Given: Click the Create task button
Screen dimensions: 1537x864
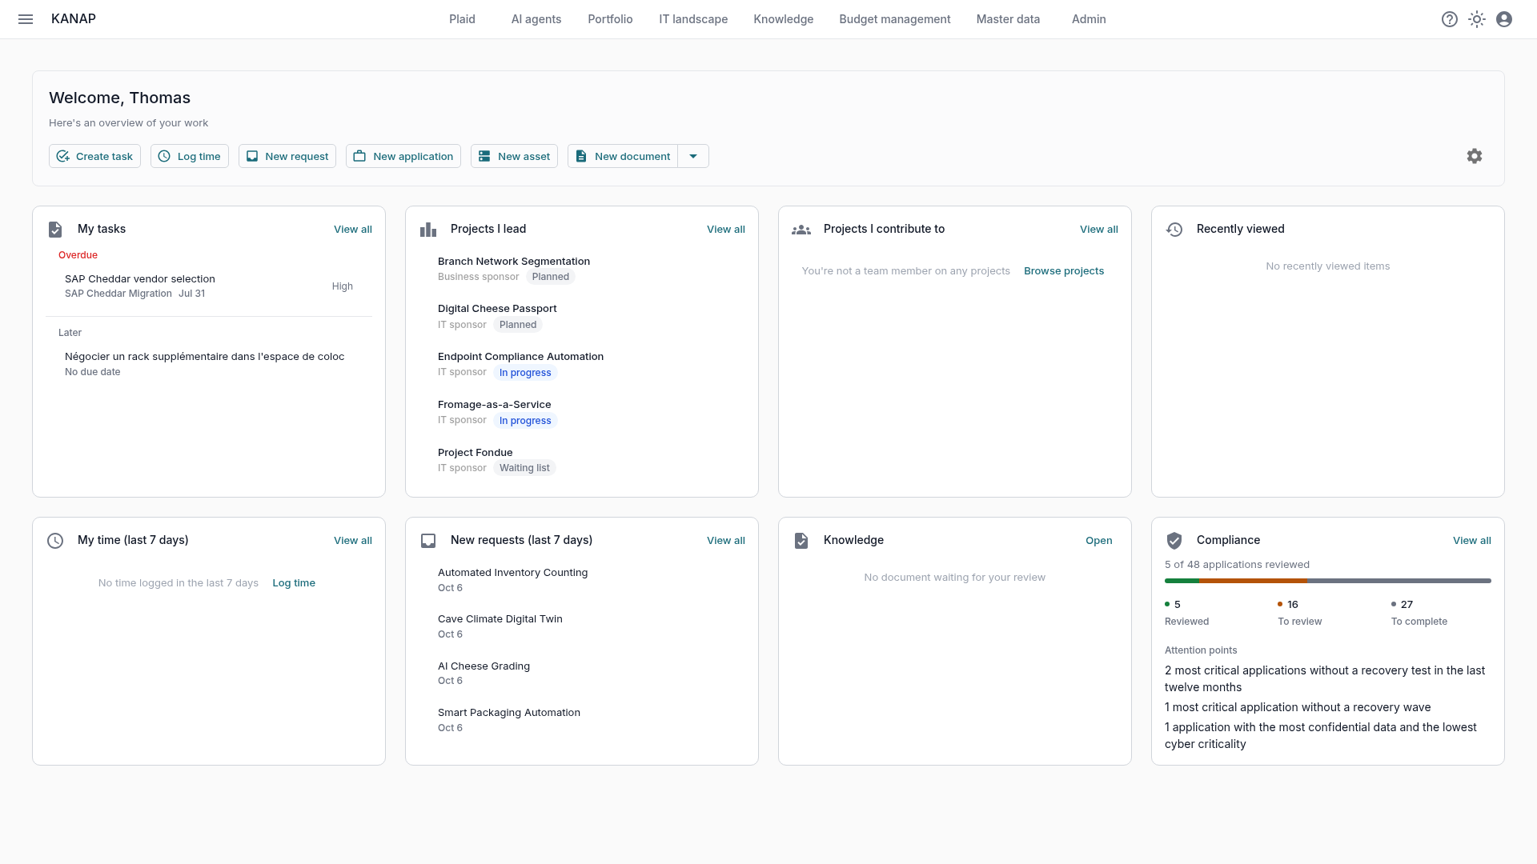Looking at the screenshot, I should pyautogui.click(x=94, y=156).
